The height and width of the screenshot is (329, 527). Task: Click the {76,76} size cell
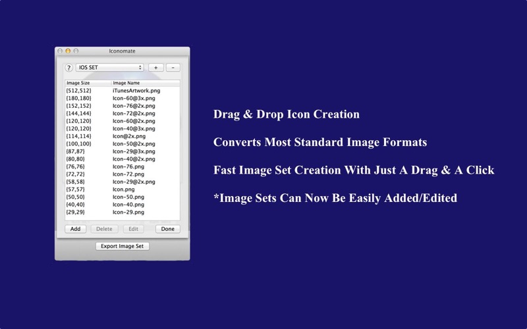[75, 166]
